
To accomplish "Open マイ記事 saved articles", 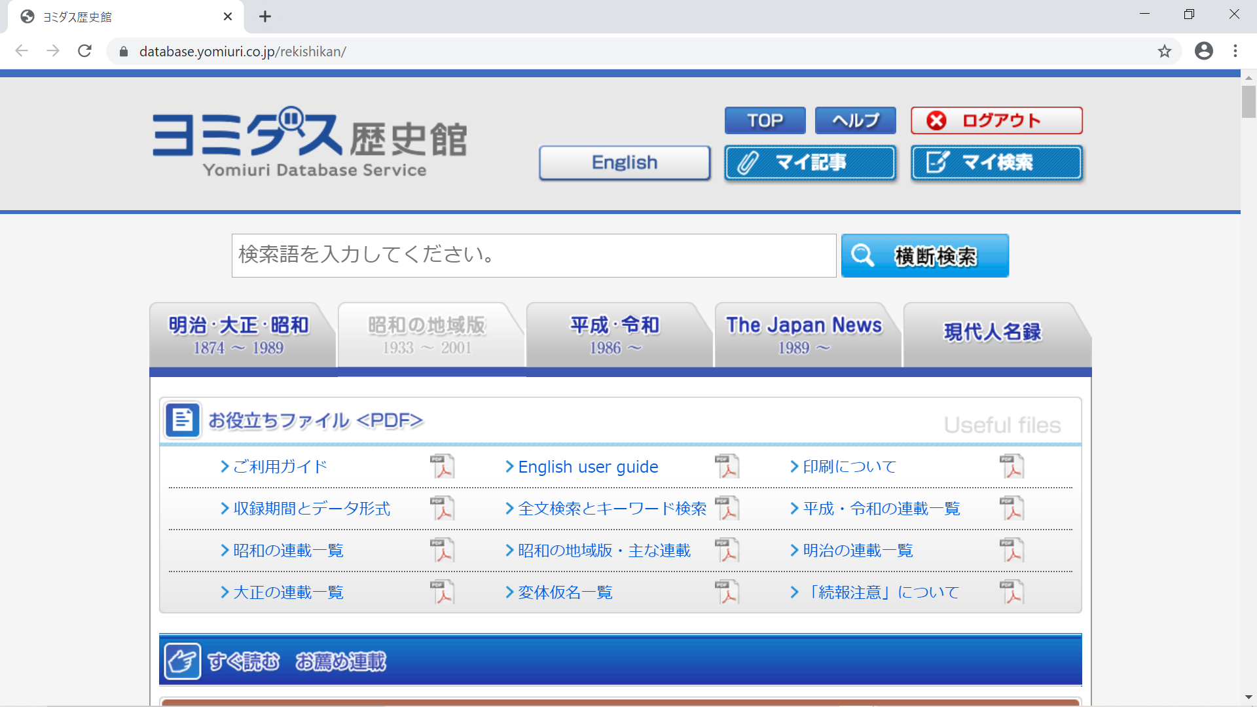I will (x=810, y=162).
